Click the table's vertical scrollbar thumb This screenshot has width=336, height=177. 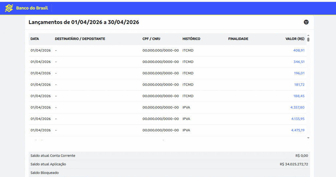[x=308, y=39]
